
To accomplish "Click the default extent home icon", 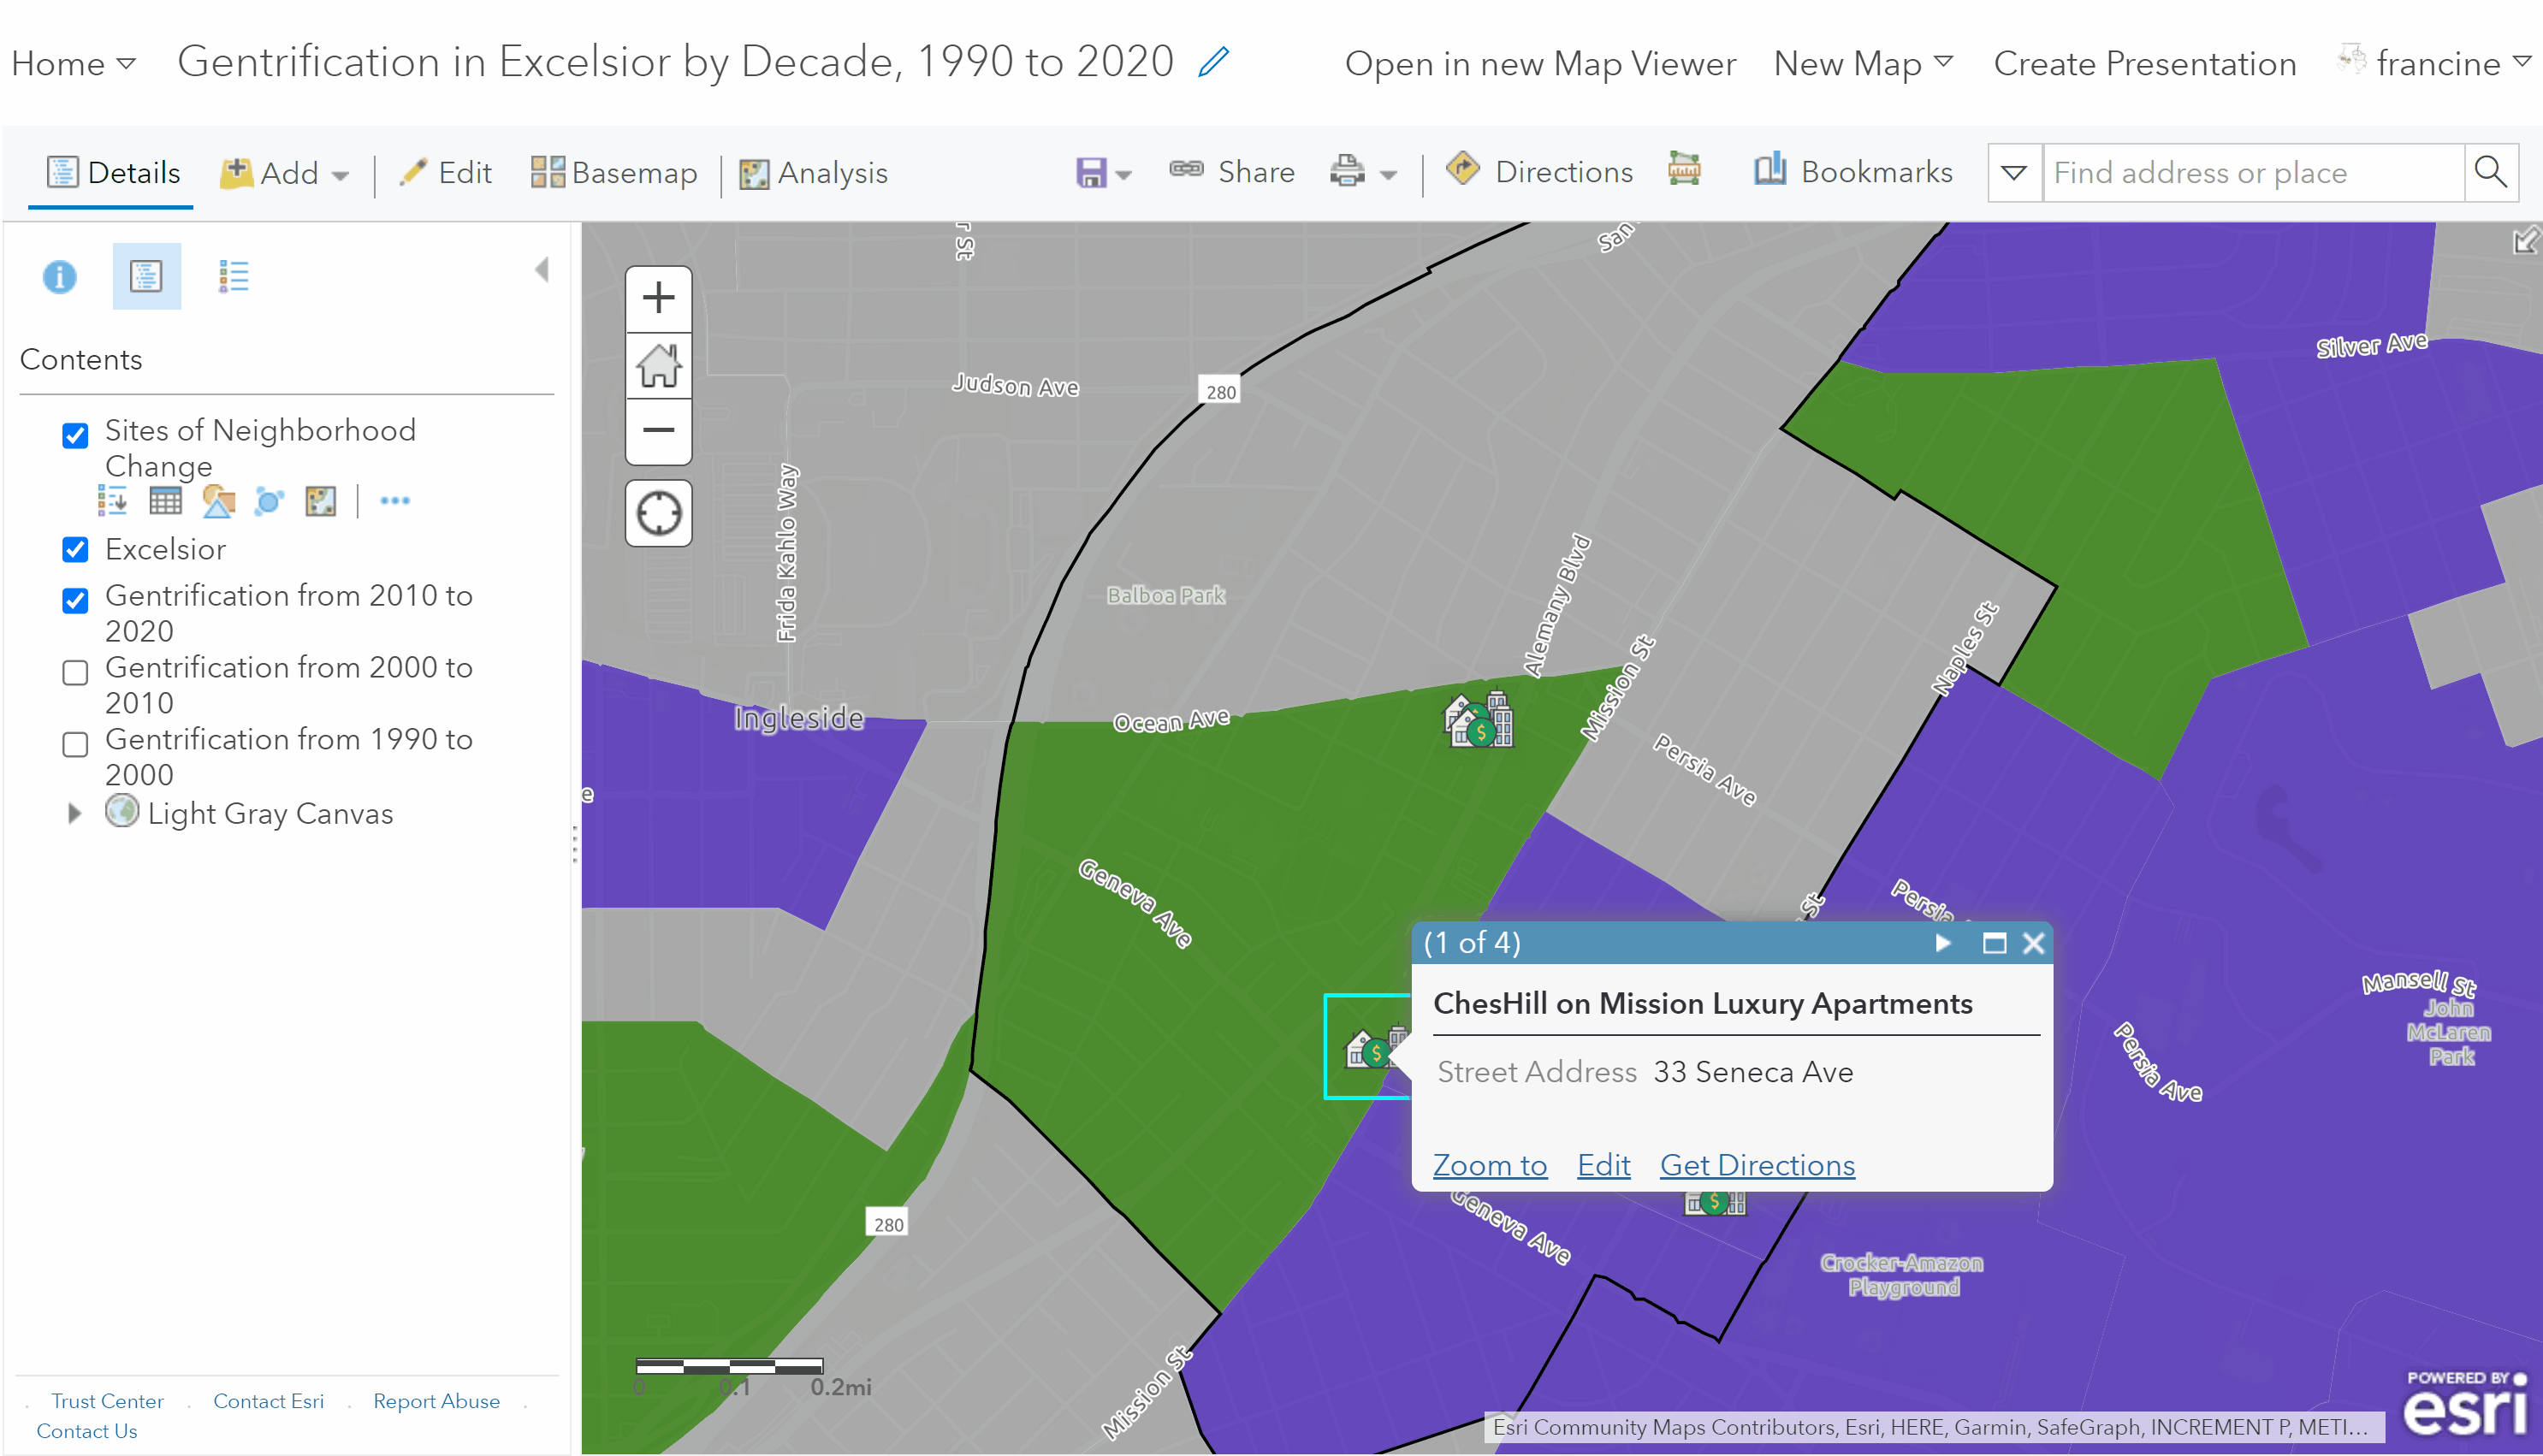I will (658, 365).
